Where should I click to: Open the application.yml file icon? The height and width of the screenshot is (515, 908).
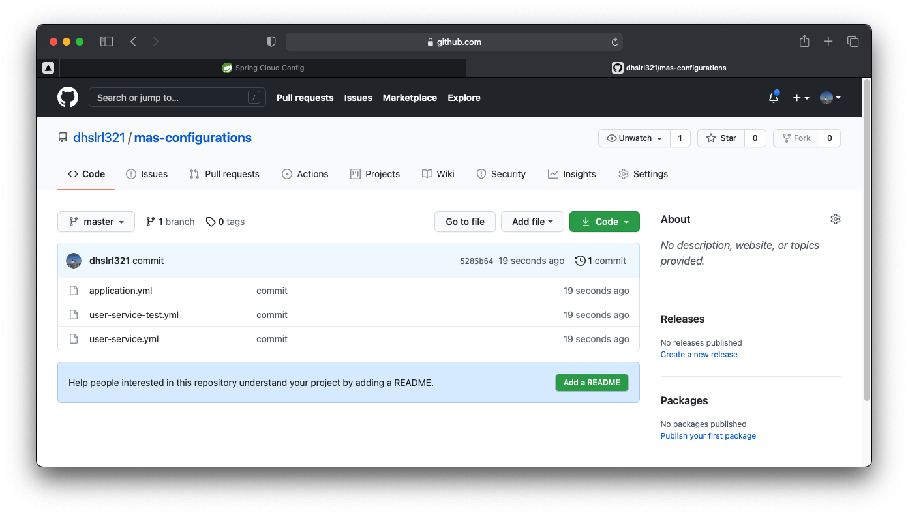tap(74, 291)
